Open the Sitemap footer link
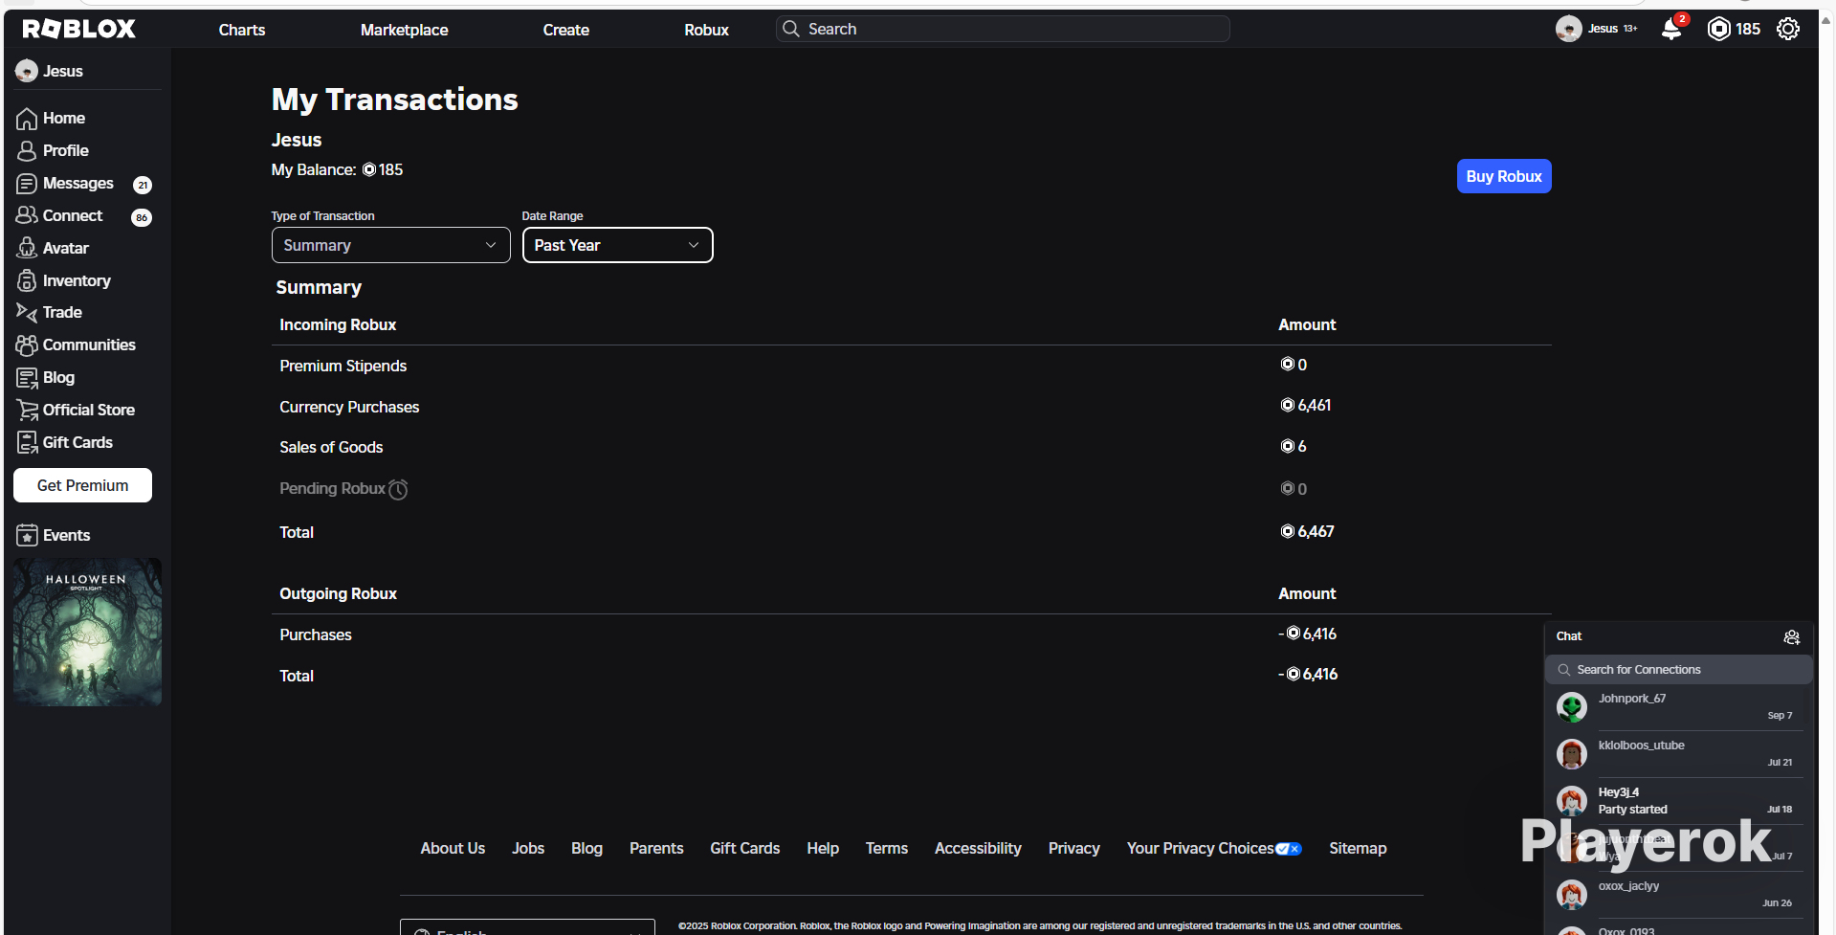The image size is (1836, 935). [1358, 848]
